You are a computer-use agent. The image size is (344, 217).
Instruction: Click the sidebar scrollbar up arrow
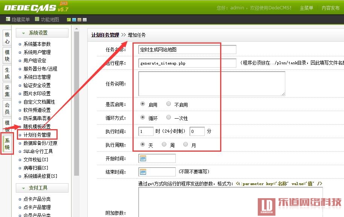76,29
